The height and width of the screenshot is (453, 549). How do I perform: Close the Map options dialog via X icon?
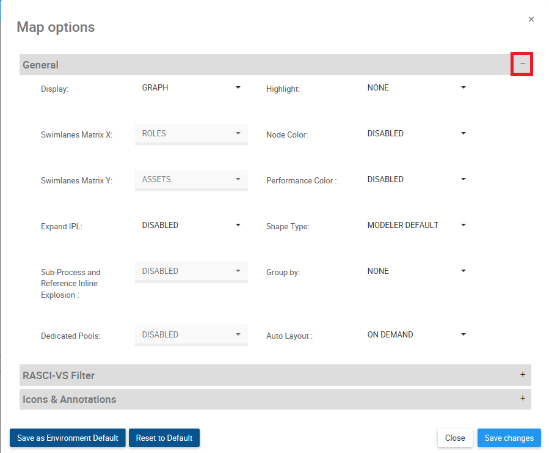pyautogui.click(x=531, y=20)
